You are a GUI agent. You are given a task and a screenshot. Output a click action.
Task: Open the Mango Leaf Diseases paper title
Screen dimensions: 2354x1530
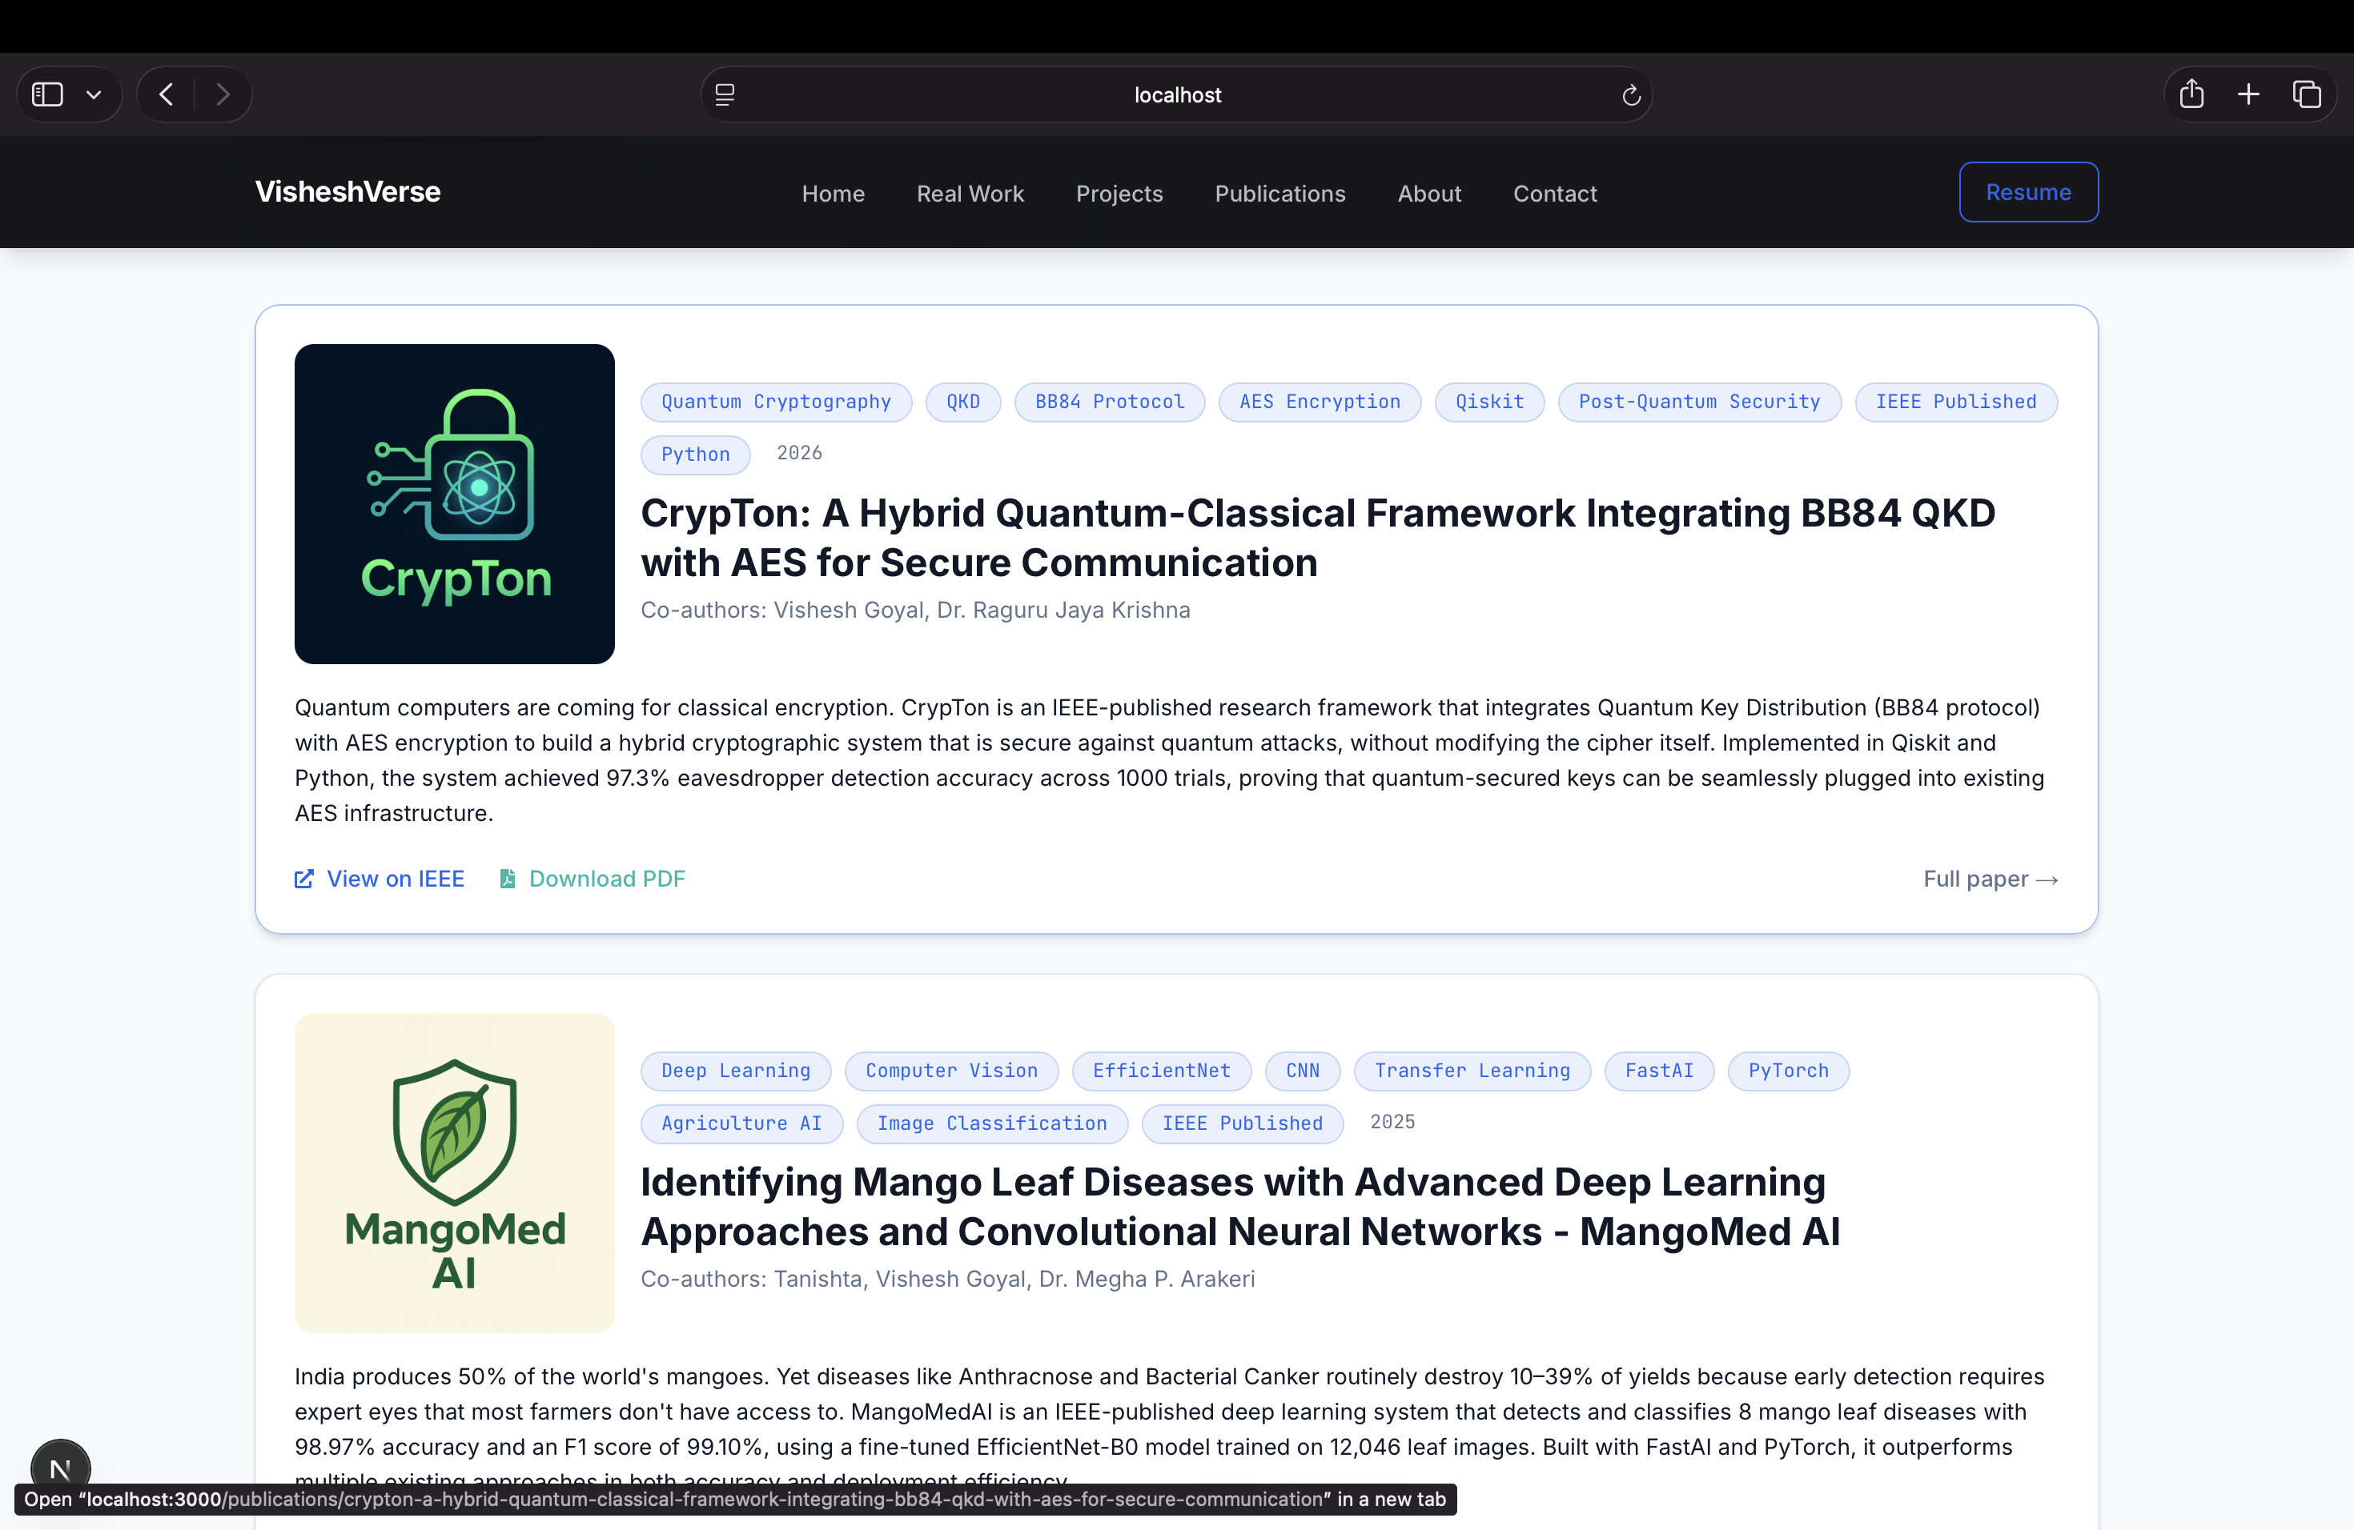pos(1240,1207)
